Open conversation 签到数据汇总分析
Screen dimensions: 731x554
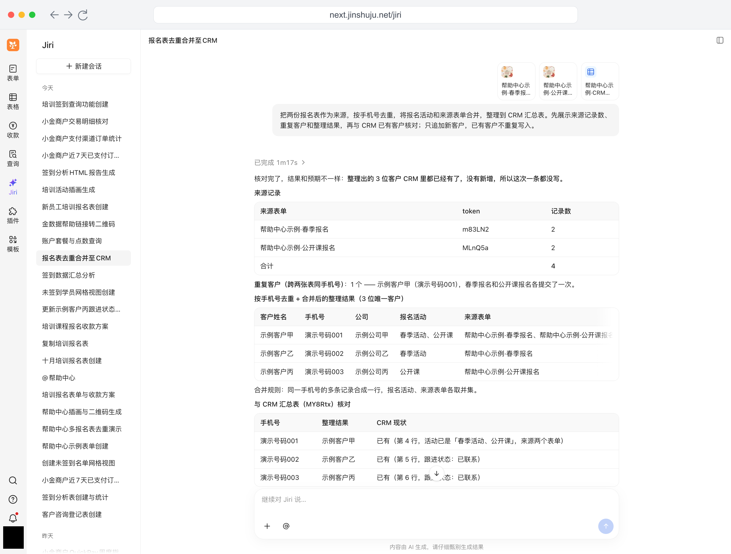[83, 275]
